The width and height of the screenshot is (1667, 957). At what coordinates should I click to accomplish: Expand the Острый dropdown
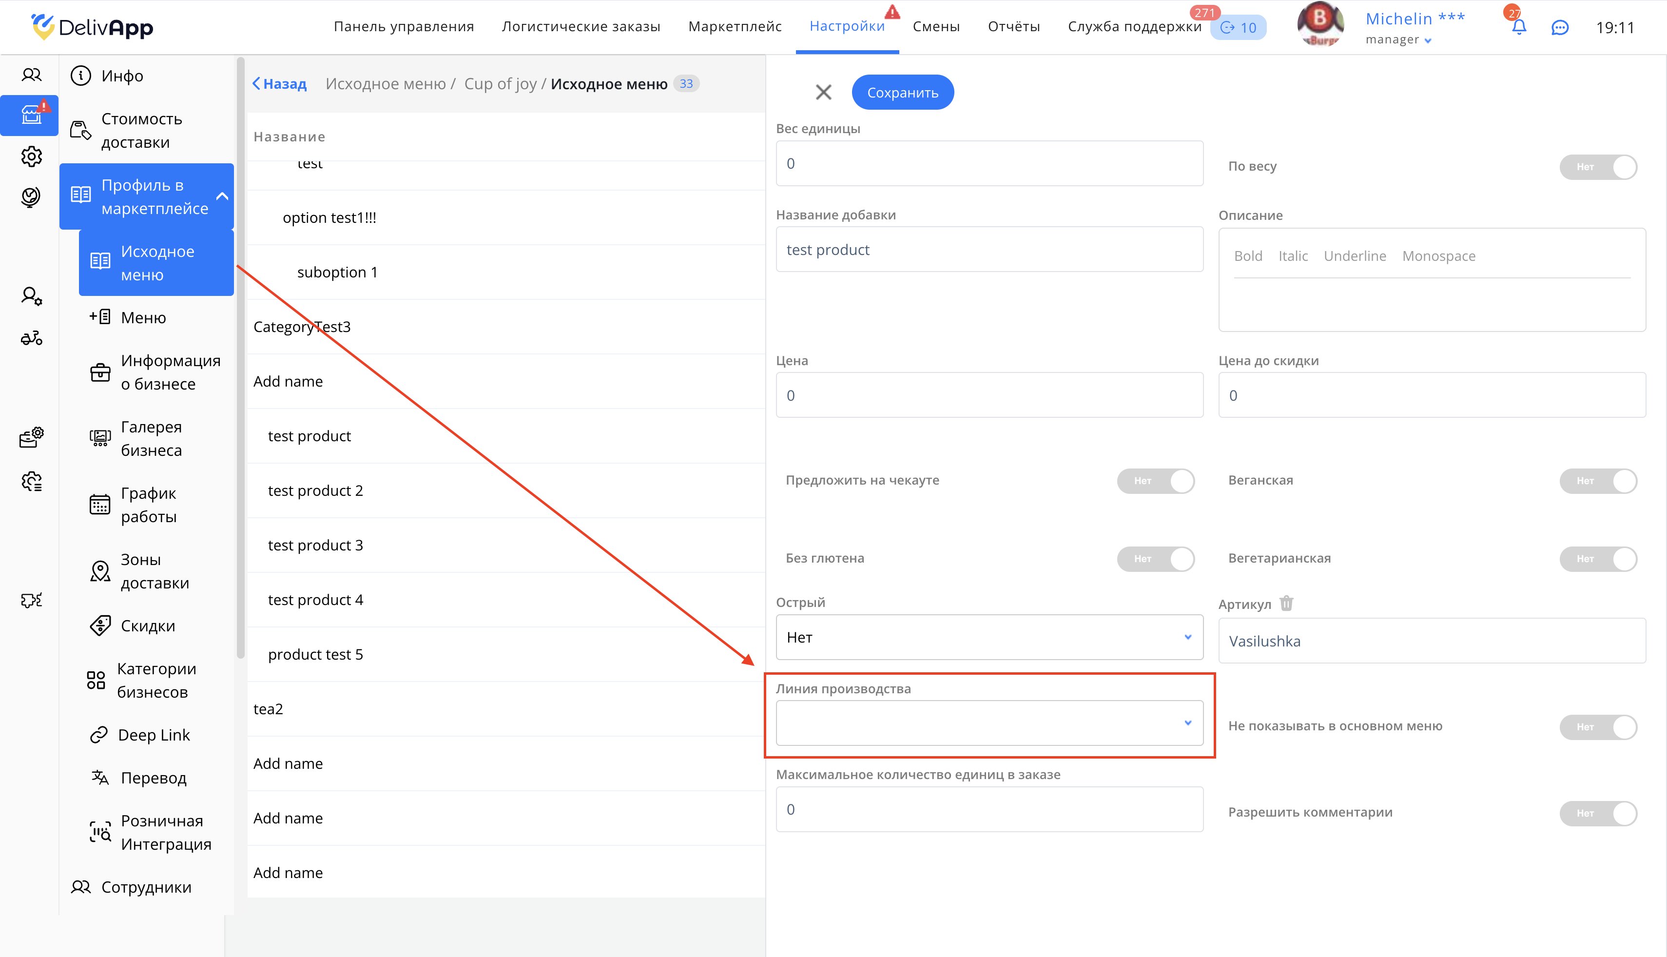(x=989, y=637)
